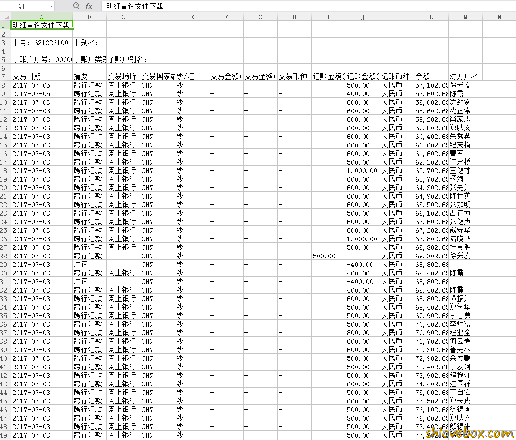Viewport: 516px width, 440px height.
Task: Click the -400.00 amount in row 31
Action: (x=363, y=282)
